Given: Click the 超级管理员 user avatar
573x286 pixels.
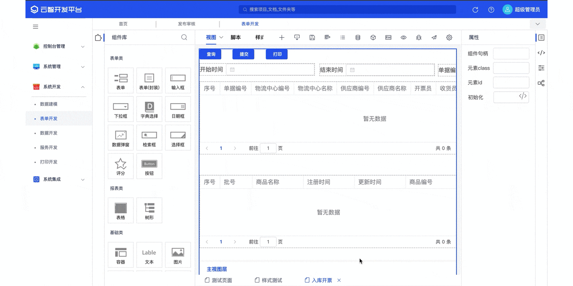Looking at the screenshot, I should (507, 10).
